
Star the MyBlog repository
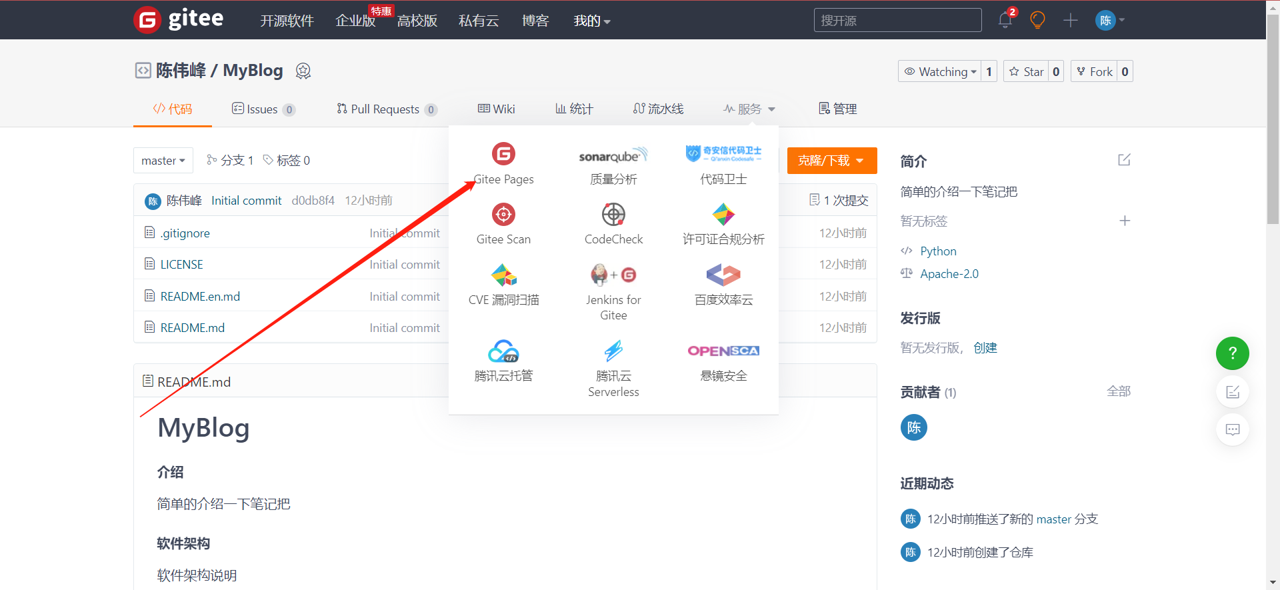click(1026, 71)
